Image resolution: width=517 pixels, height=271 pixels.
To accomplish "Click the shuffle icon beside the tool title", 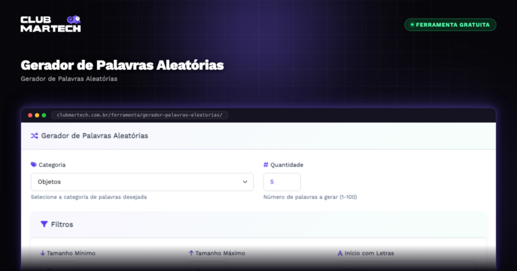I will click(34, 136).
